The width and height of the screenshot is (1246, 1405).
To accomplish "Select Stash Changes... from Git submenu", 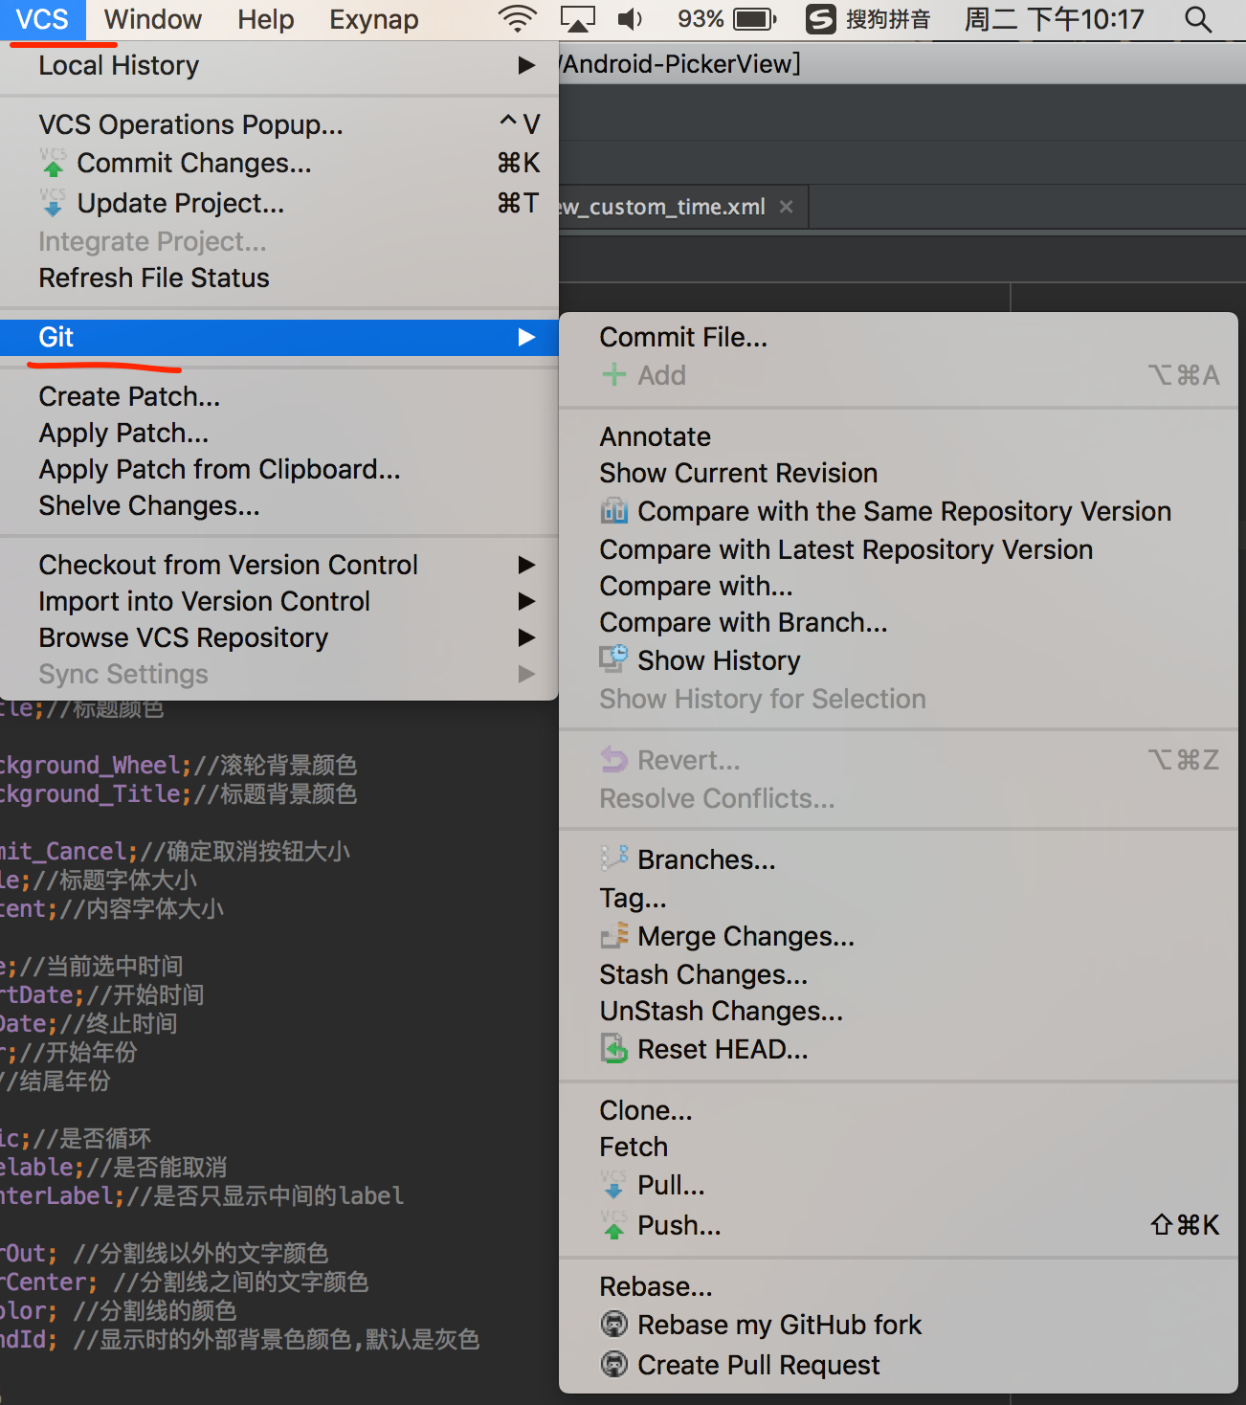I will 703,974.
